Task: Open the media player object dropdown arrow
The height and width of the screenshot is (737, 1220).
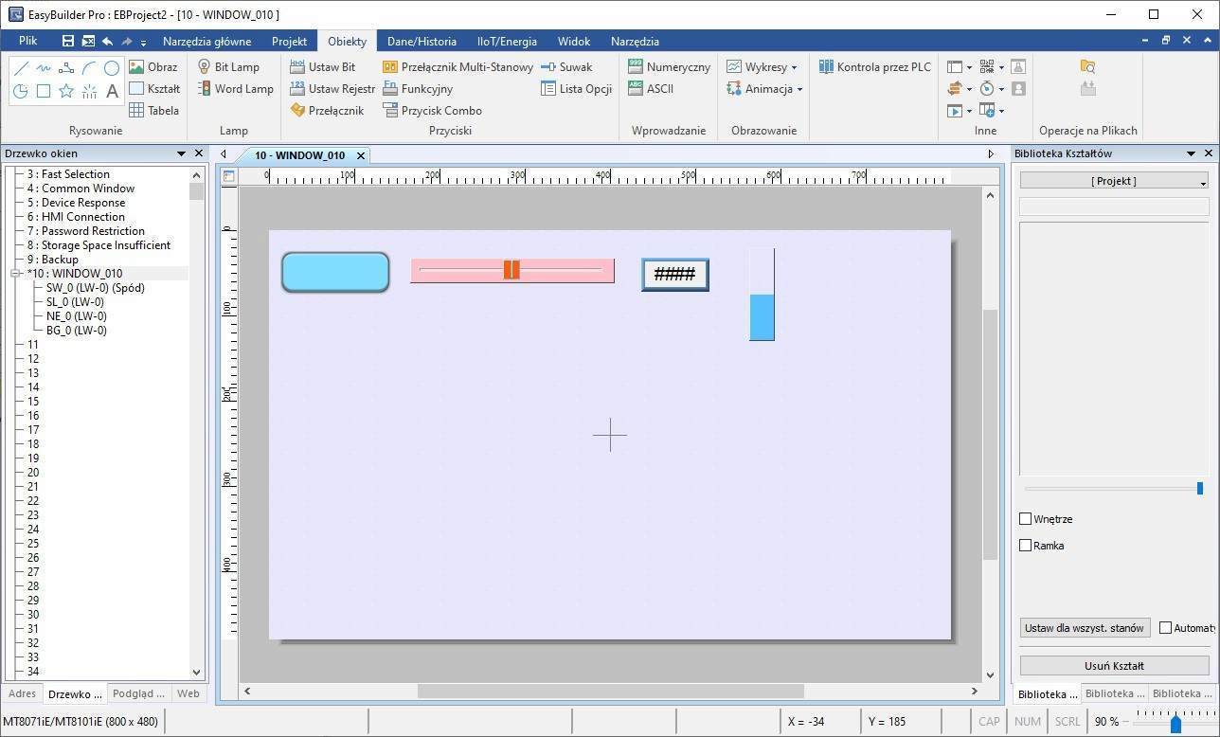Action: pos(969,112)
